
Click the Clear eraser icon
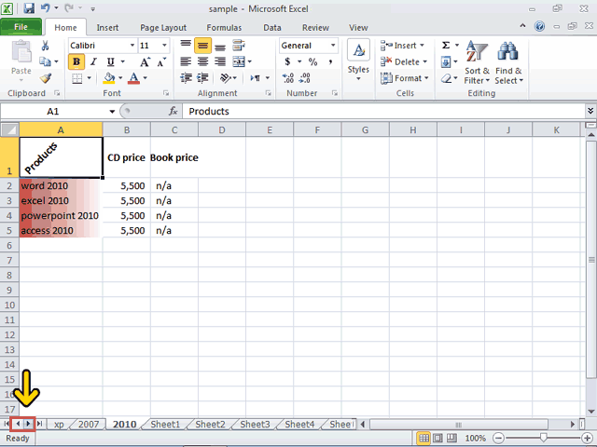click(x=446, y=78)
